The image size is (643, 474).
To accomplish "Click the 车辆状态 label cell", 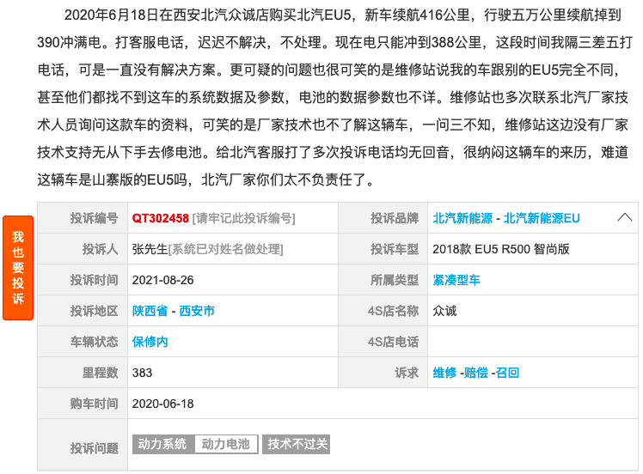I will [83, 342].
